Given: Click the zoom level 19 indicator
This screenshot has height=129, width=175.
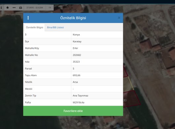Looking at the screenshot, I should coord(50,8).
